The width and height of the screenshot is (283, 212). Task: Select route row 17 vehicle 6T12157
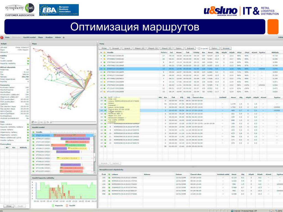click(x=191, y=92)
